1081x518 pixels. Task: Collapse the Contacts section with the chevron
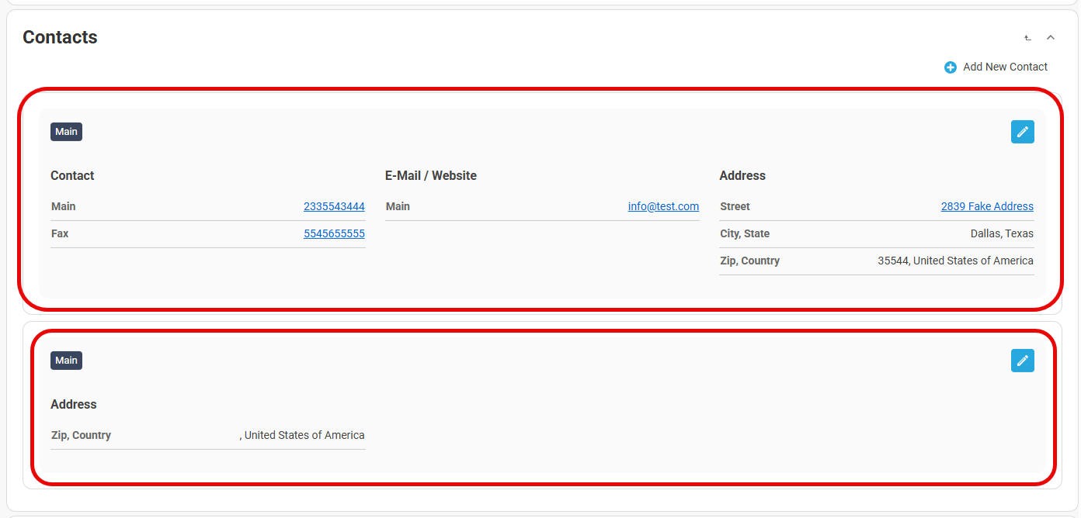pos(1051,37)
